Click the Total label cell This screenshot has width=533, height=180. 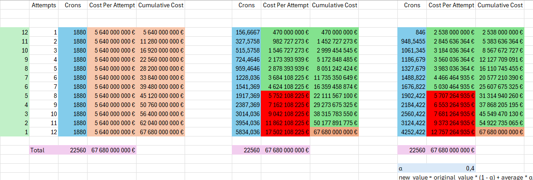44,150
